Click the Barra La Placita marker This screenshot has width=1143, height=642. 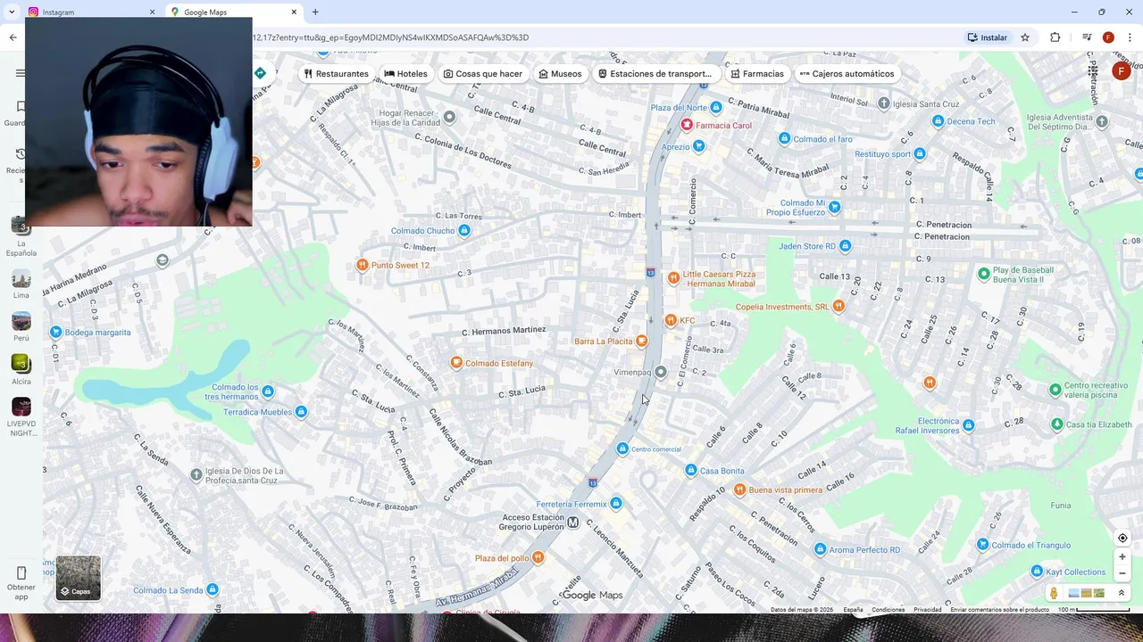[641, 341]
